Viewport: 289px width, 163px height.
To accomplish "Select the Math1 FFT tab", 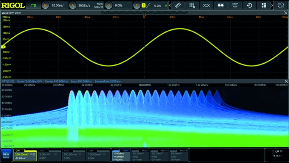I will (121, 155).
